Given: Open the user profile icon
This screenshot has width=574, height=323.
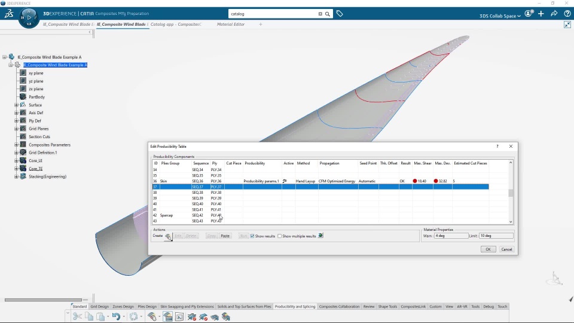Looking at the screenshot, I should click(528, 14).
